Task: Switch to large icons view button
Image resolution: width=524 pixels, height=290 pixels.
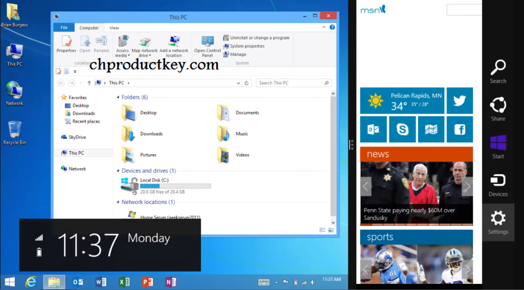Action: [331, 230]
